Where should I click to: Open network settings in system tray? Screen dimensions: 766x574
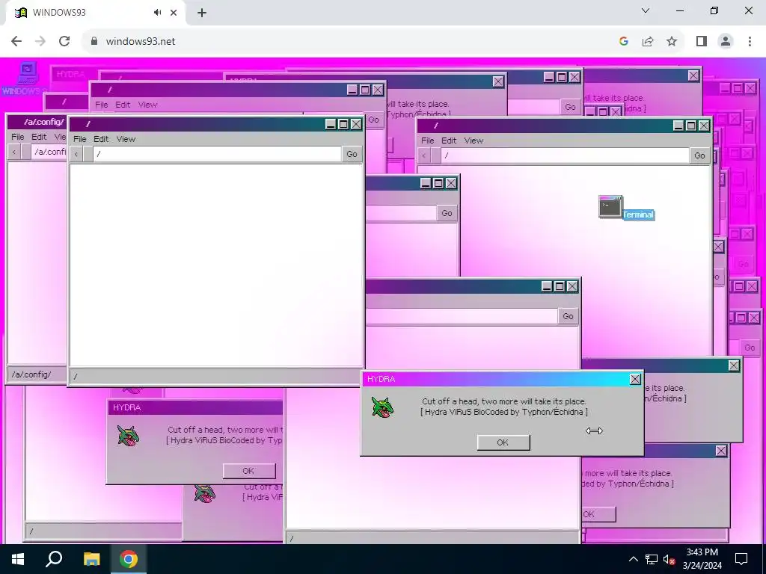coord(652,559)
